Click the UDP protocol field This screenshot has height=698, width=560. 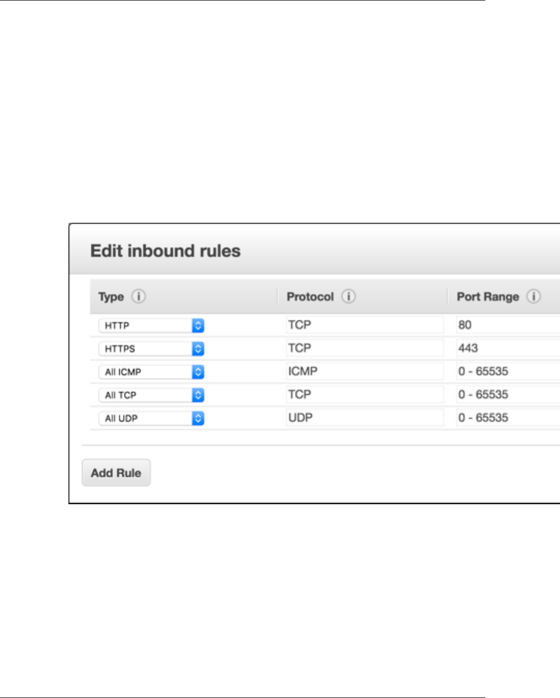365,418
